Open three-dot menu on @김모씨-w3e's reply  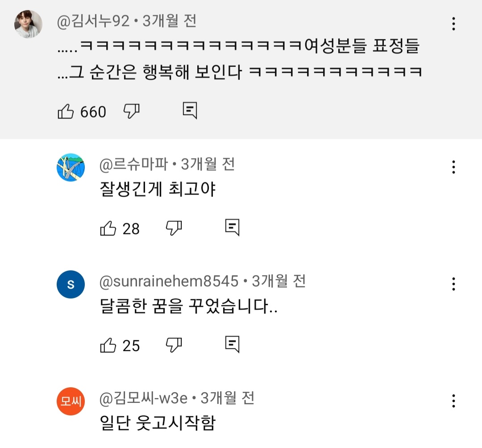pyautogui.click(x=453, y=401)
